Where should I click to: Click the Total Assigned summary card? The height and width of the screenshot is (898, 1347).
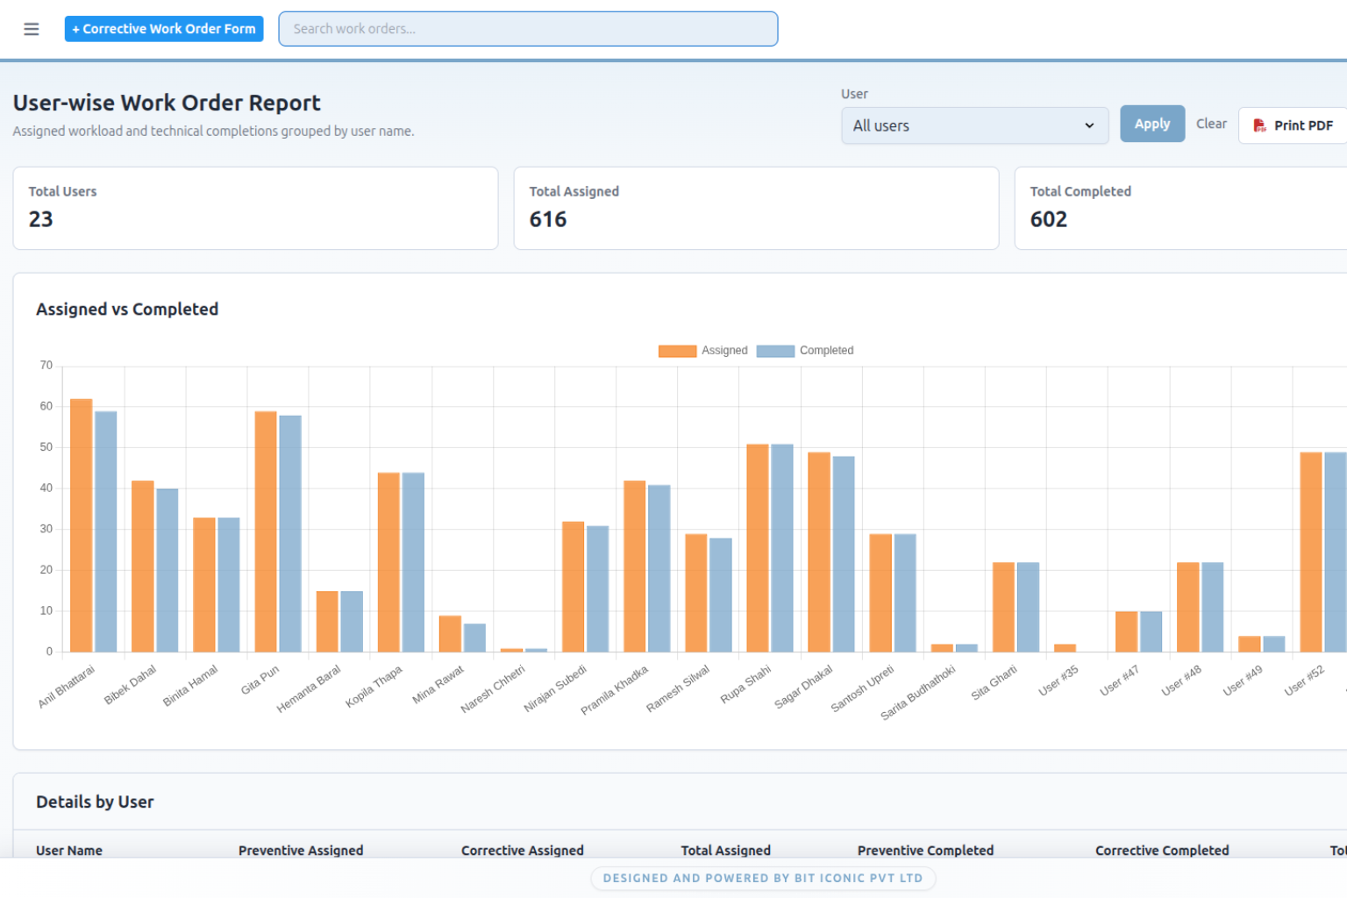point(756,208)
